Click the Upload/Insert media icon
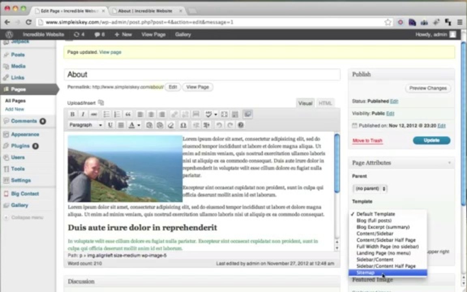The height and width of the screenshot is (292, 467). pos(101,103)
